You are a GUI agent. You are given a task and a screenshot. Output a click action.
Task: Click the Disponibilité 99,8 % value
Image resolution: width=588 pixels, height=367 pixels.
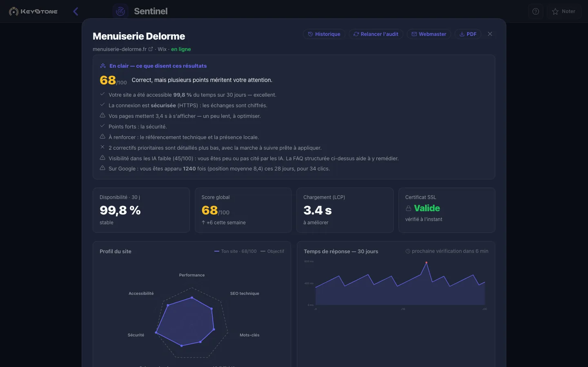tap(120, 210)
